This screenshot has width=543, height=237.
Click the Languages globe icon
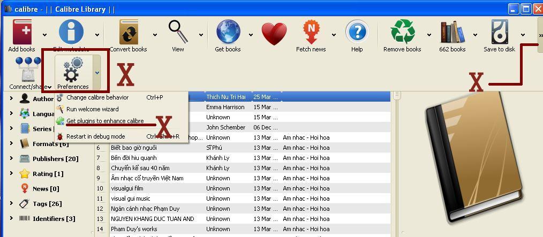(x=25, y=113)
